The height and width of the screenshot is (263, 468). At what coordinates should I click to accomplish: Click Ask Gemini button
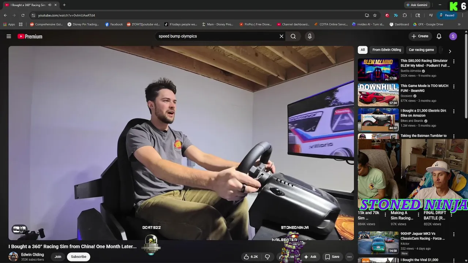(x=416, y=5)
